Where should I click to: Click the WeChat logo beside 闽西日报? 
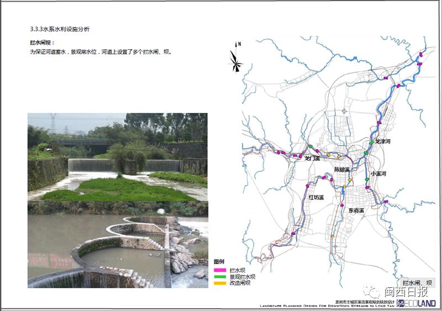tap(371, 291)
